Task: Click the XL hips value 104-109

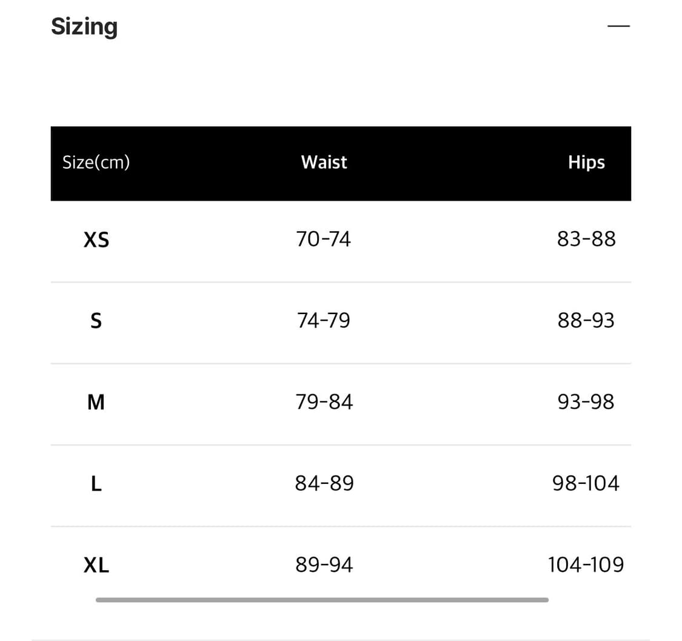Action: tap(586, 565)
